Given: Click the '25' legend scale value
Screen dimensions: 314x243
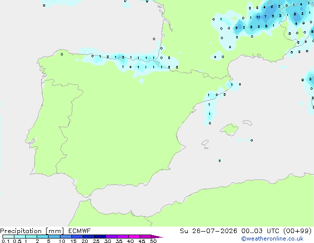Looking at the screenshot, I should coord(96,241).
